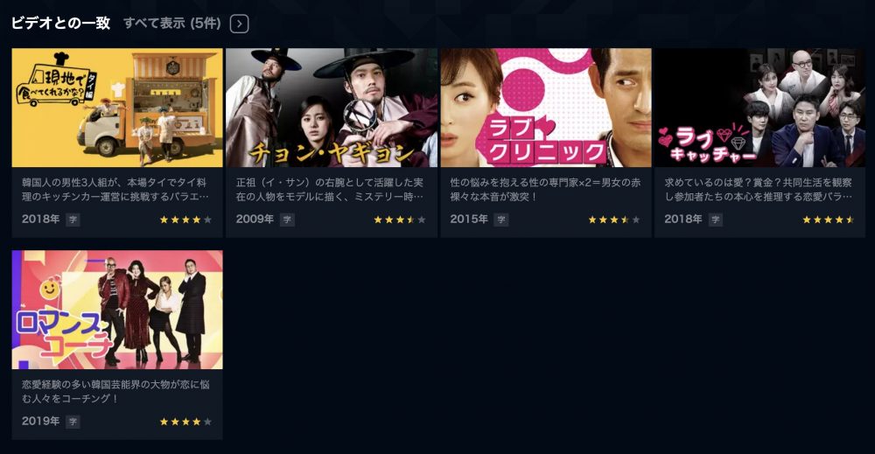
Task: Click the subtitle 字 icon on the 2009年 card
Action: [287, 220]
